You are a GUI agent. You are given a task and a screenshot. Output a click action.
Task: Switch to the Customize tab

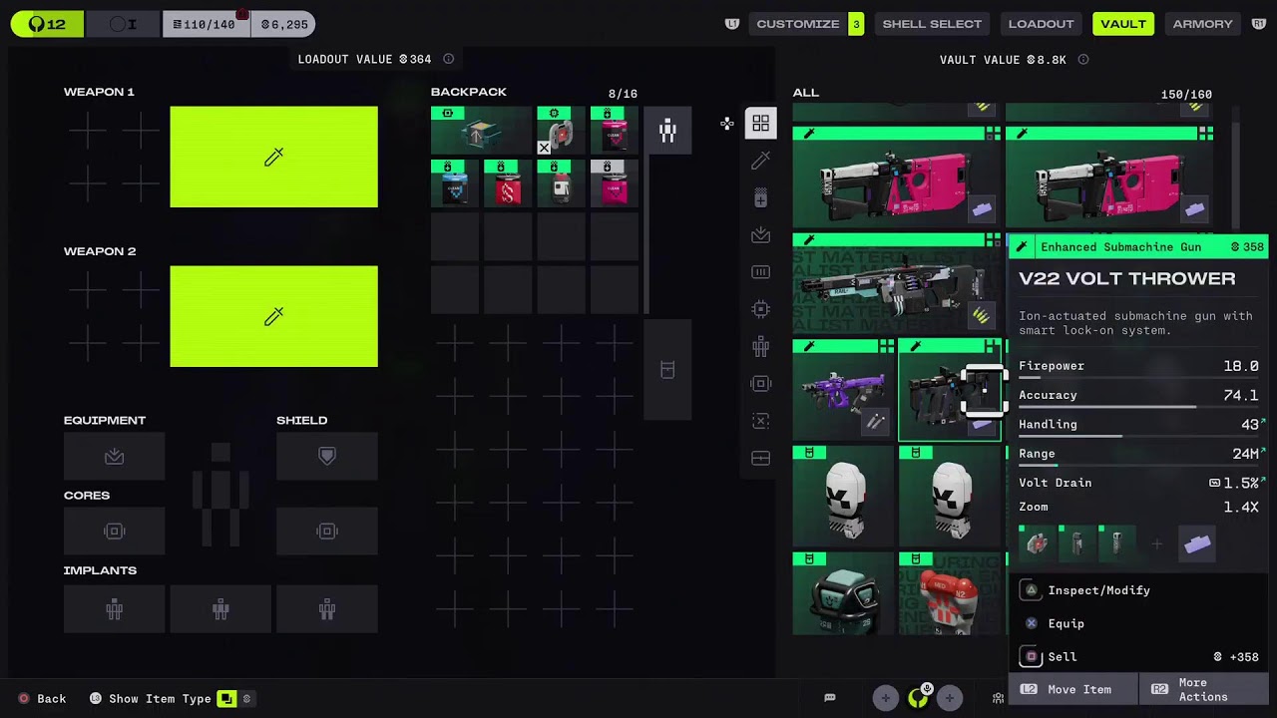[798, 24]
